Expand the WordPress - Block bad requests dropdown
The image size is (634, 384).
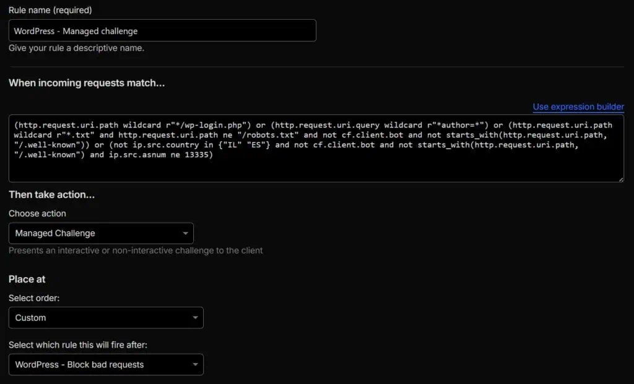pyautogui.click(x=106, y=364)
